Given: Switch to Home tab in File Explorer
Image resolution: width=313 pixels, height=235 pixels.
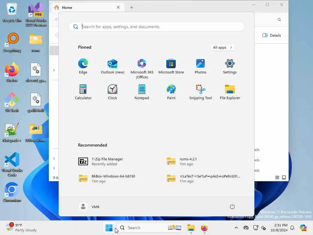Looking at the screenshot, I should pos(87,8).
